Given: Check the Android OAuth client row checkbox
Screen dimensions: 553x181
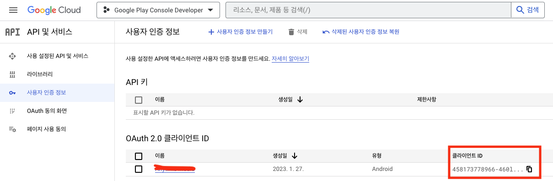Looking at the screenshot, I should point(139,169).
